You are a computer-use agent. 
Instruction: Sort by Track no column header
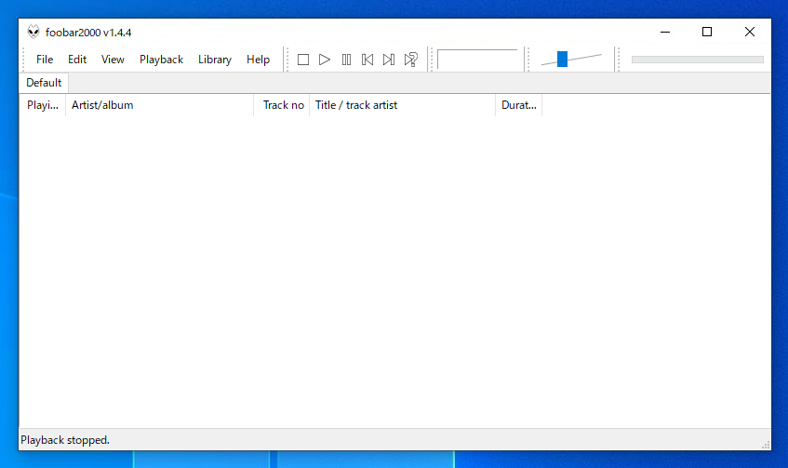click(x=281, y=105)
